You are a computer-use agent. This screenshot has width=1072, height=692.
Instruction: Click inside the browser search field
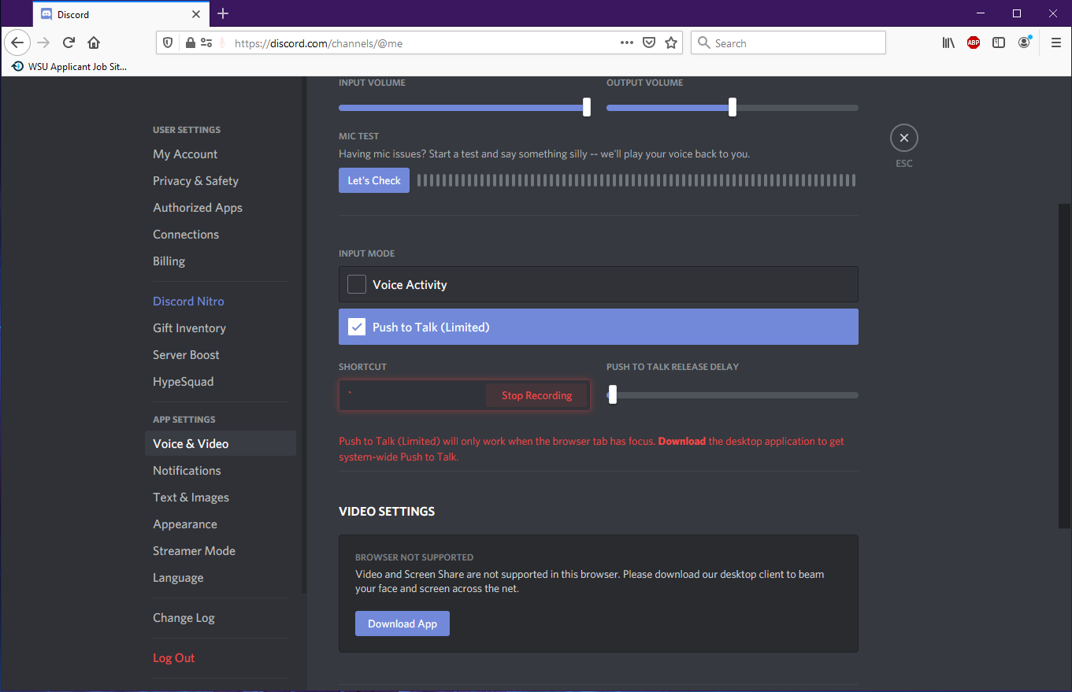click(788, 43)
